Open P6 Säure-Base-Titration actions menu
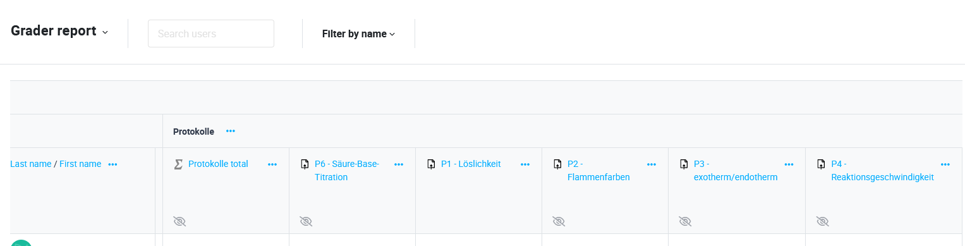The image size is (965, 246). click(399, 164)
